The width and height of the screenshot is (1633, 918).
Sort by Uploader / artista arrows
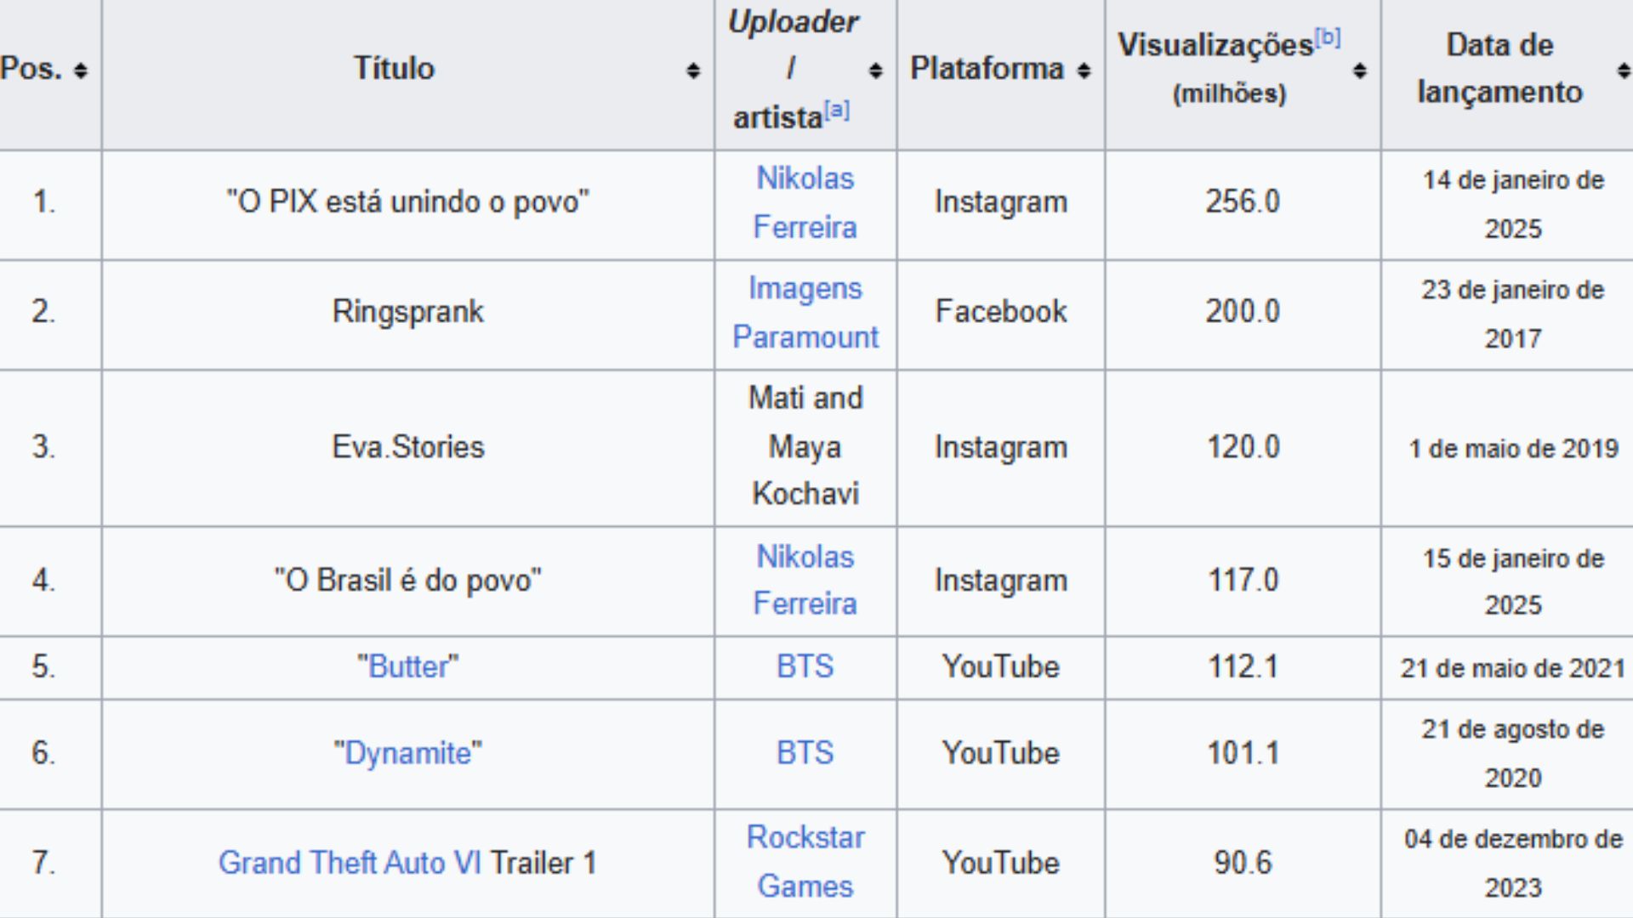point(876,71)
